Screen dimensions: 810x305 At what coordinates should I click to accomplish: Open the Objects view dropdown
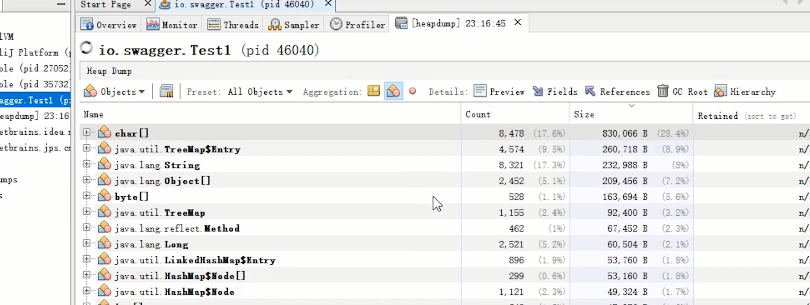click(x=115, y=92)
